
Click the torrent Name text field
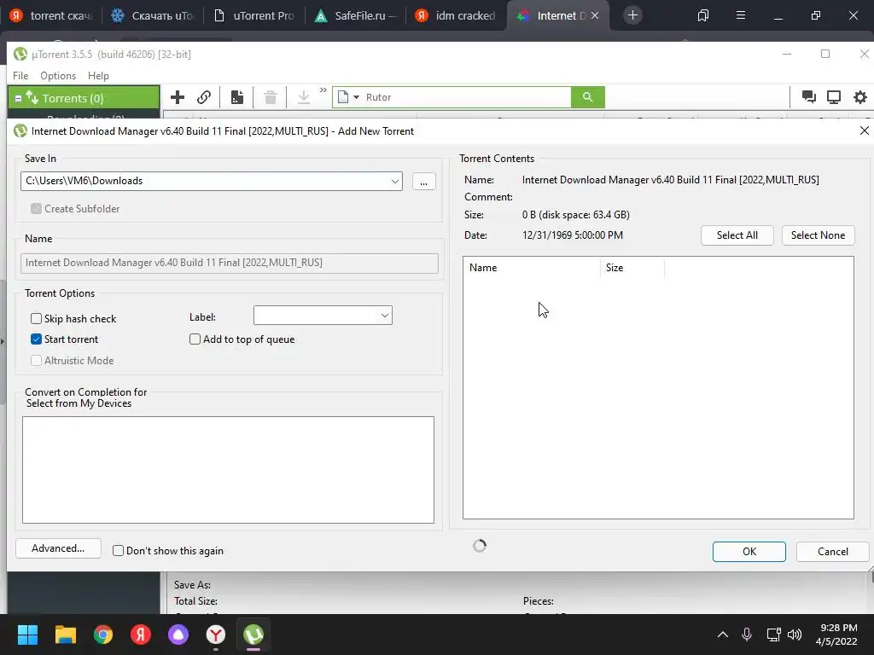(x=229, y=263)
